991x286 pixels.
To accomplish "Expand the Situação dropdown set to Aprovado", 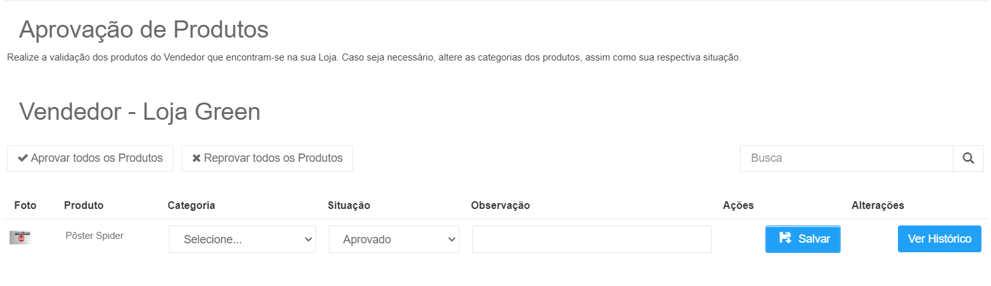I will click(394, 240).
